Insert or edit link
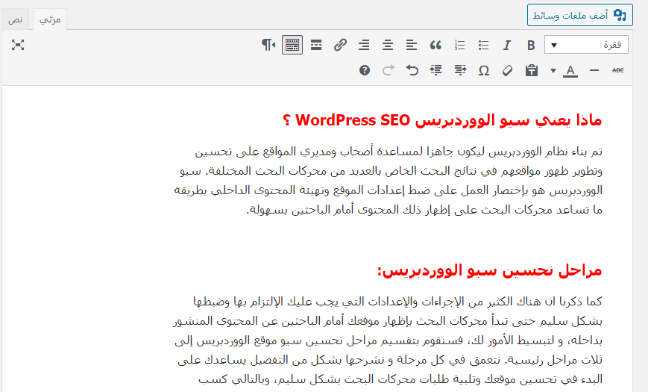The width and height of the screenshot is (648, 392). point(340,45)
